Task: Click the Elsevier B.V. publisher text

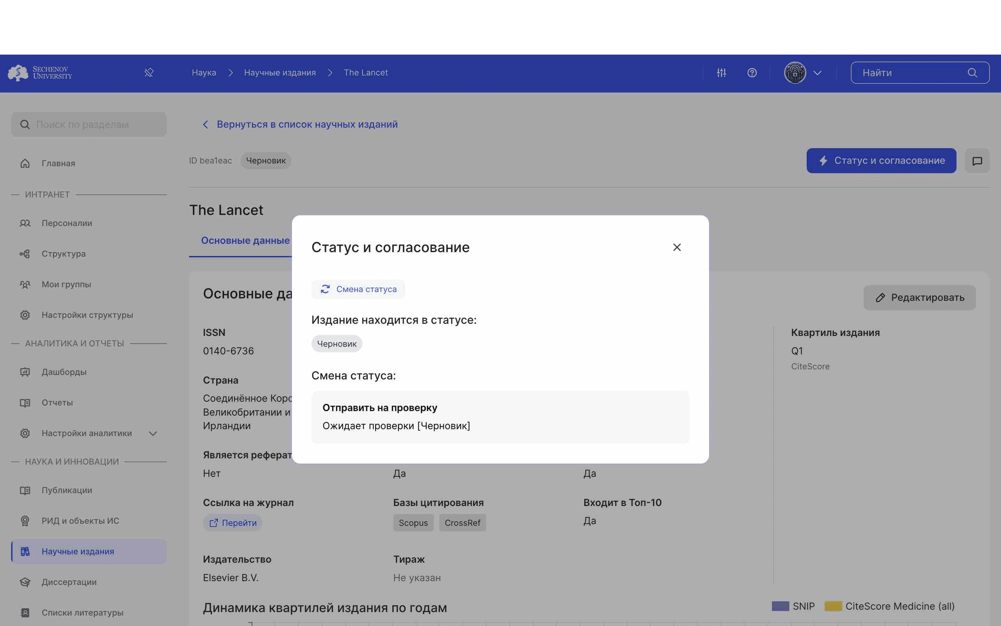Action: coord(231,578)
